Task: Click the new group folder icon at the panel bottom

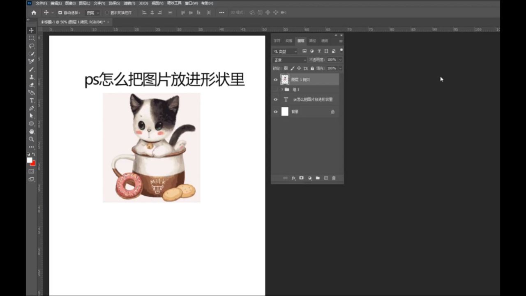Action: coord(318,178)
